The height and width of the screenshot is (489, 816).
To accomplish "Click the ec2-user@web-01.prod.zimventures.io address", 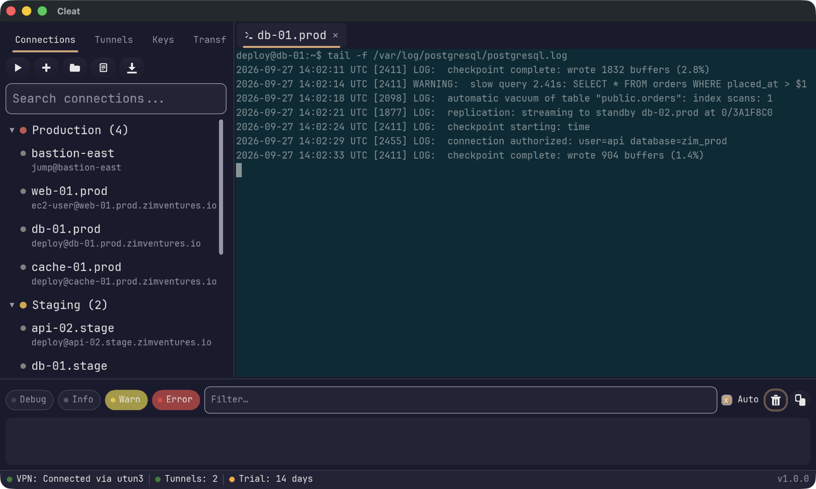I will coord(124,206).
